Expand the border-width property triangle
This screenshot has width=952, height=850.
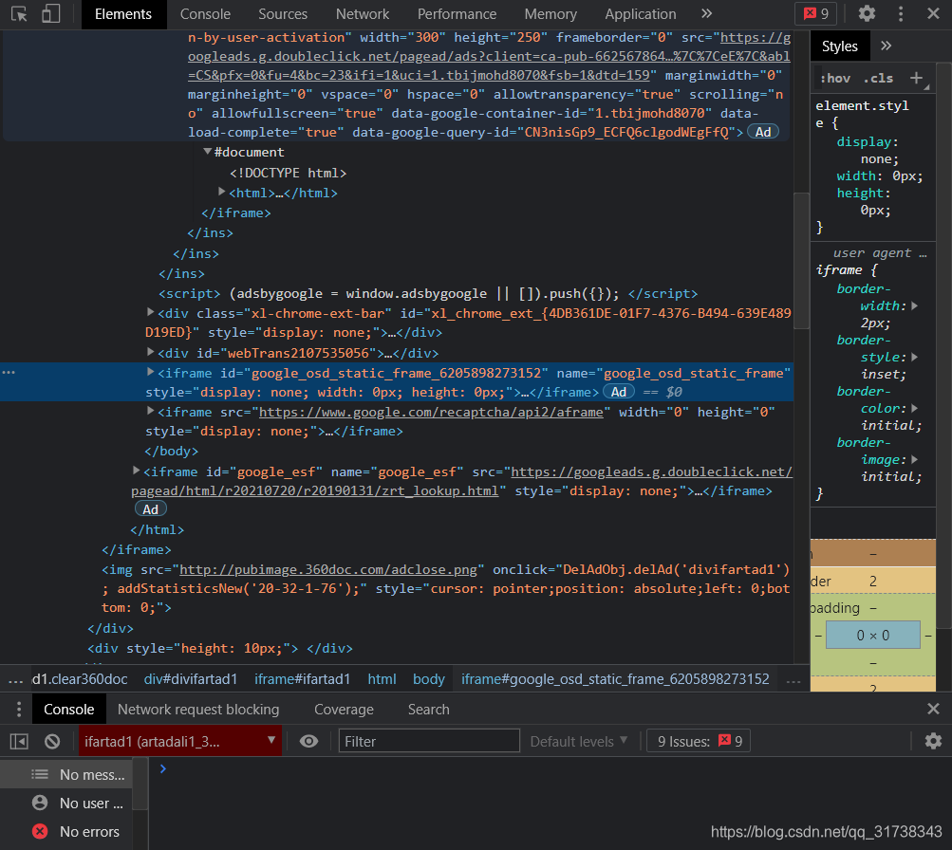[x=914, y=305]
